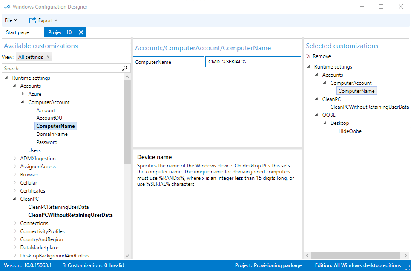Click the search magnifier icon
This screenshot has width=411, height=271.
tap(125, 69)
